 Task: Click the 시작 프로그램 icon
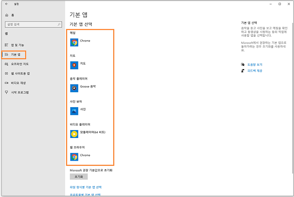coord(7,92)
